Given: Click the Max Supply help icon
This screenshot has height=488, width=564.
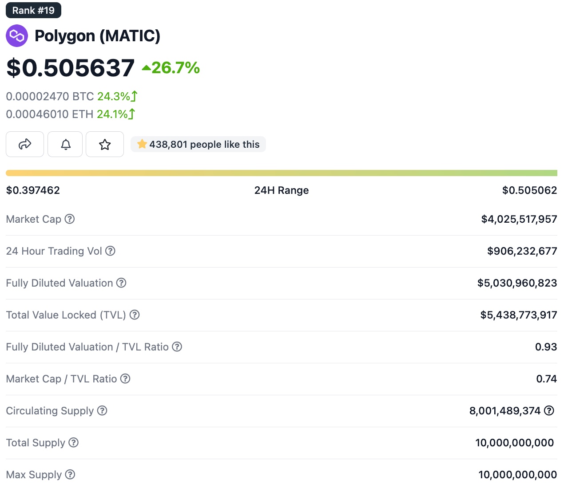Looking at the screenshot, I should [70, 474].
